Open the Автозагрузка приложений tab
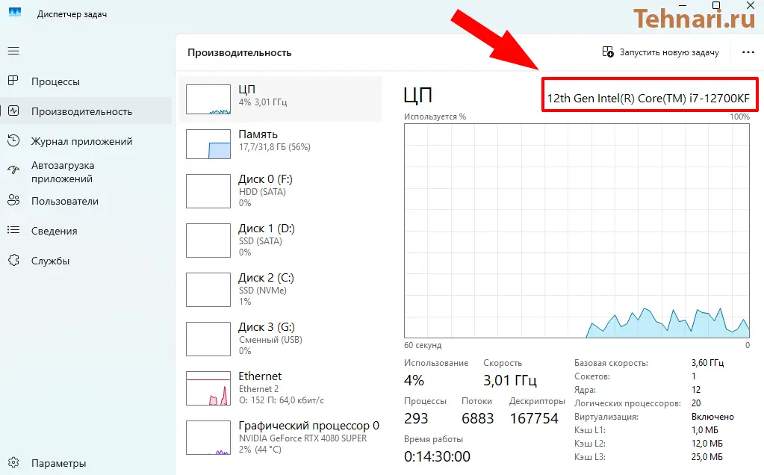 pos(86,172)
